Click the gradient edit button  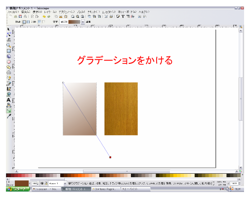[88, 22]
